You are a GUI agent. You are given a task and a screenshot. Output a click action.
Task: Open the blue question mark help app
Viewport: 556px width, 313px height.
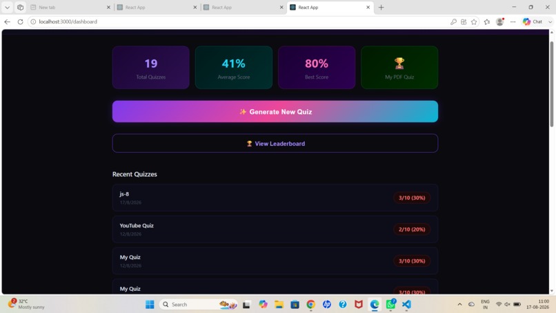click(x=343, y=305)
